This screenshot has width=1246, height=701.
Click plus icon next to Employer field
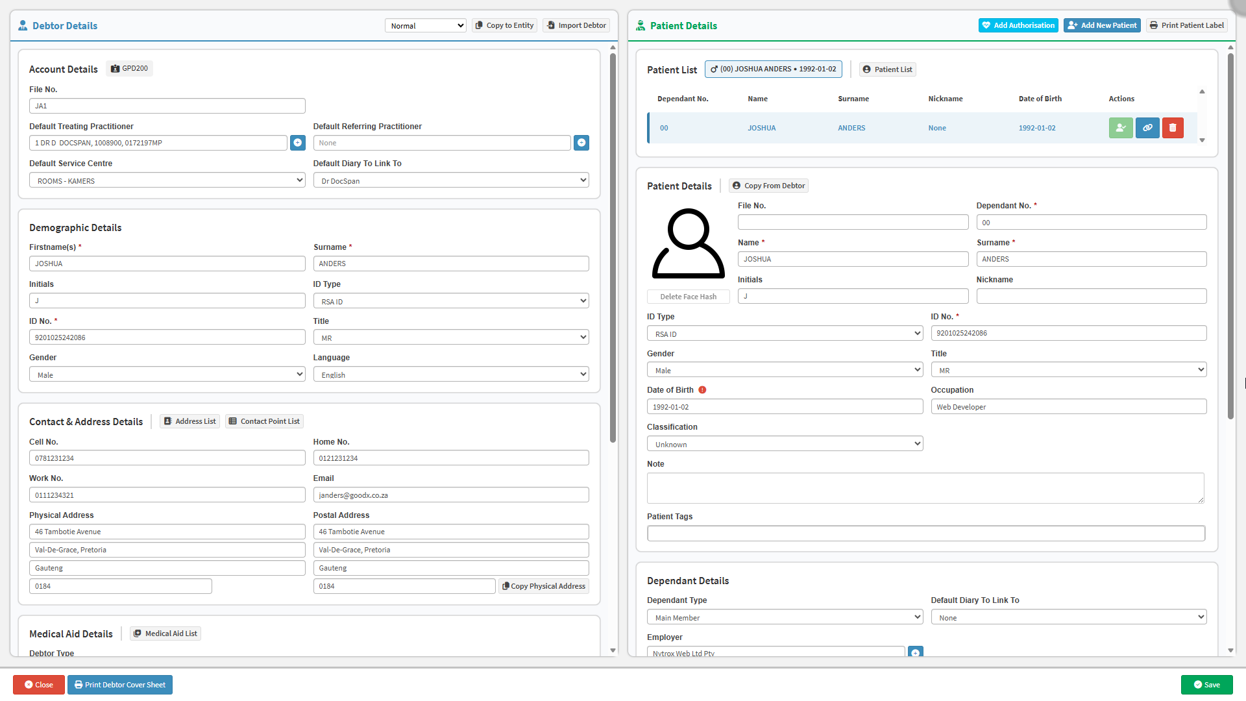point(915,652)
